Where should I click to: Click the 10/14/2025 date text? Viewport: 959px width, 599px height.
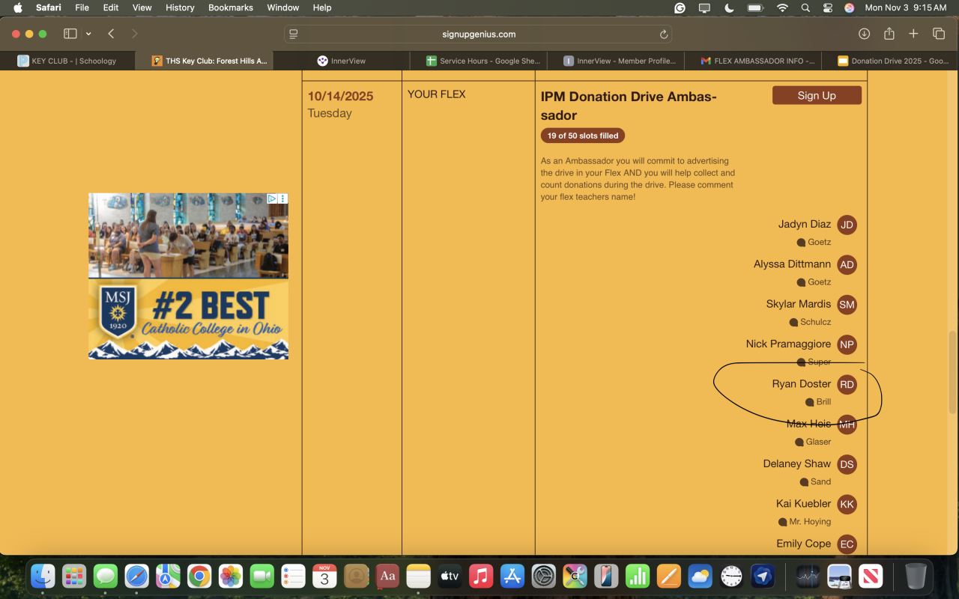pos(340,96)
